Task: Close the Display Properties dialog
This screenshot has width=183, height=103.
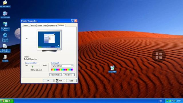Action: point(76,21)
